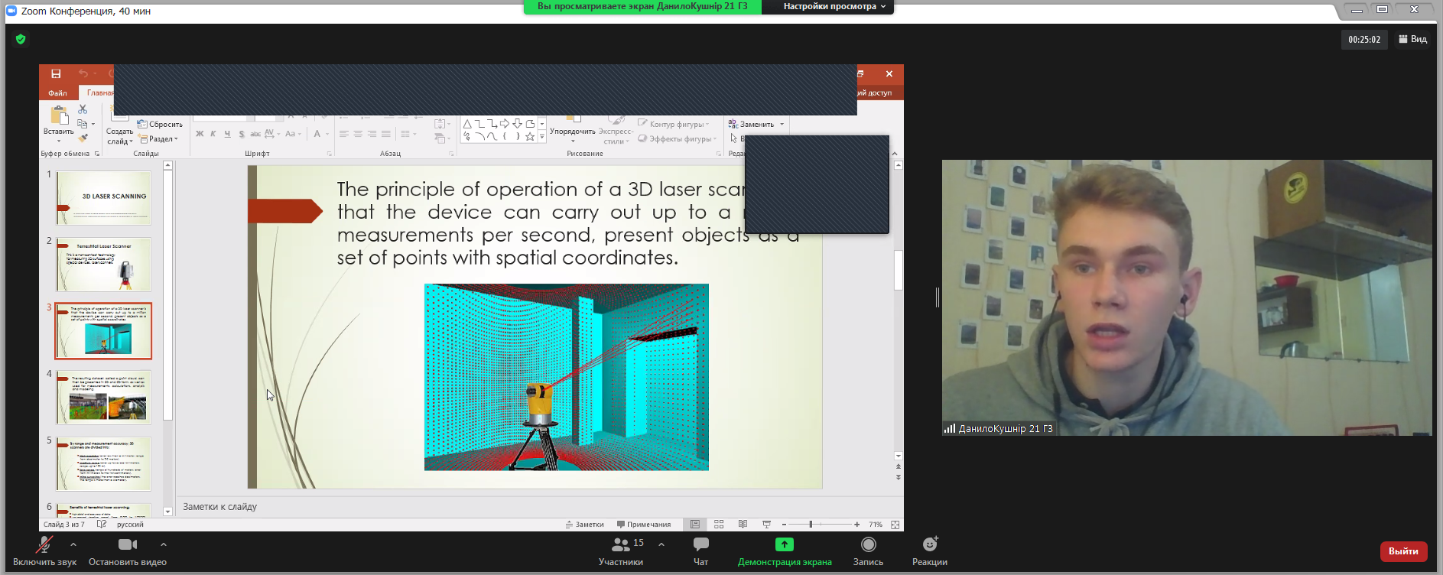The width and height of the screenshot is (1443, 575).
Task: Click the Сбросить slide reset button
Action: pos(161,124)
